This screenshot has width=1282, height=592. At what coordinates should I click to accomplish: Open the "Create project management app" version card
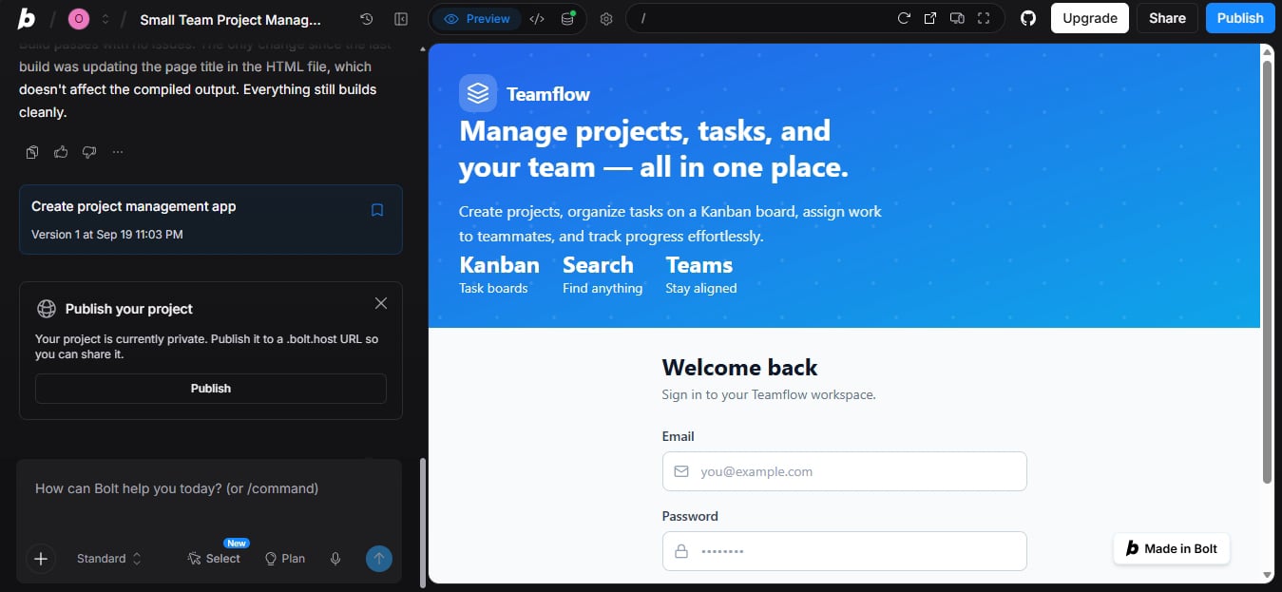pos(210,220)
